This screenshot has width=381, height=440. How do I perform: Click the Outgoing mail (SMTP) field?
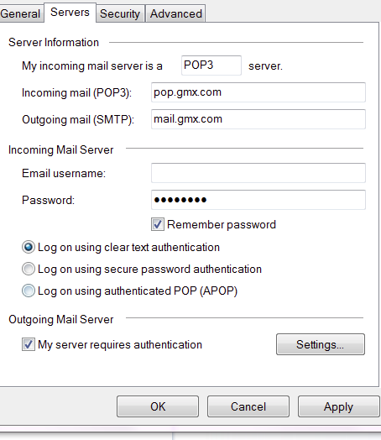pos(258,119)
